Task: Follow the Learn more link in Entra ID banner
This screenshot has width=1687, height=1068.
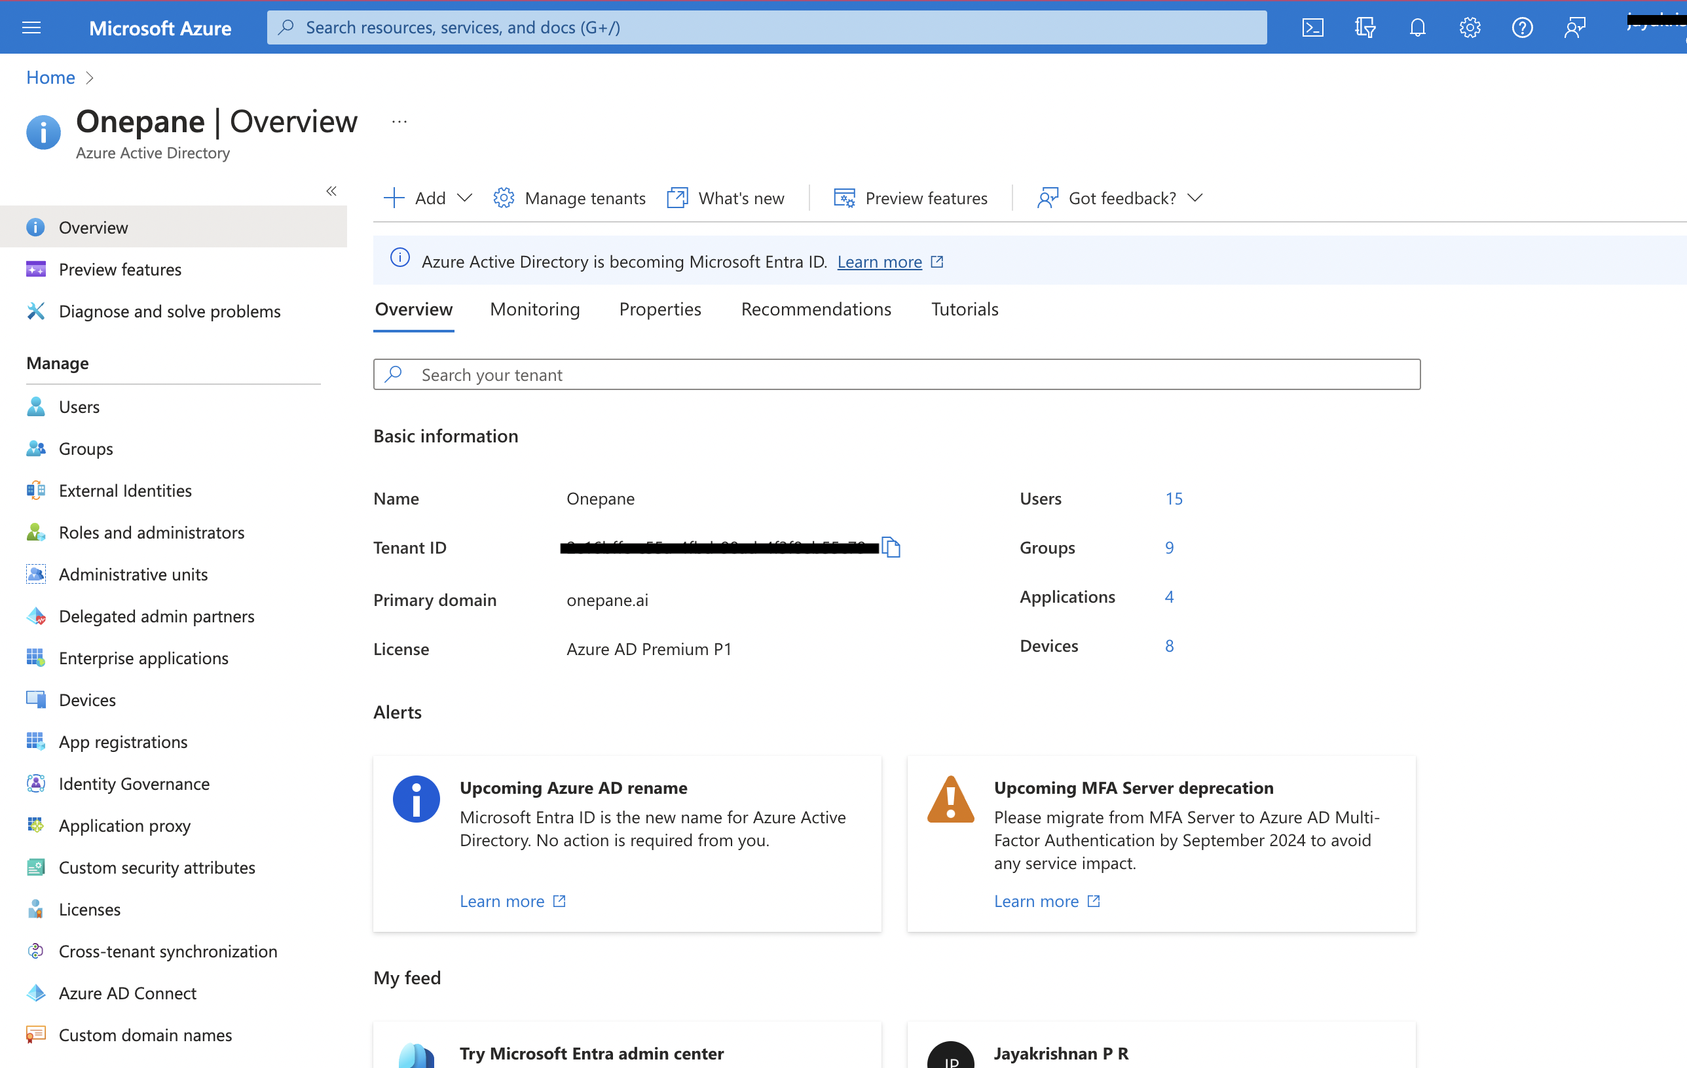Action: tap(880, 262)
